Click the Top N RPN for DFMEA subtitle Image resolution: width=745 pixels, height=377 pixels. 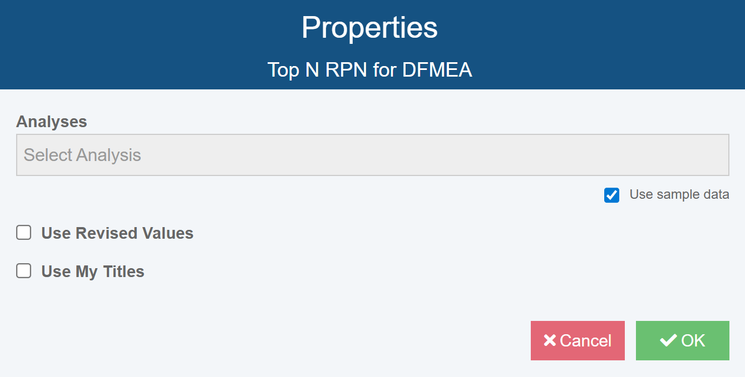(369, 70)
